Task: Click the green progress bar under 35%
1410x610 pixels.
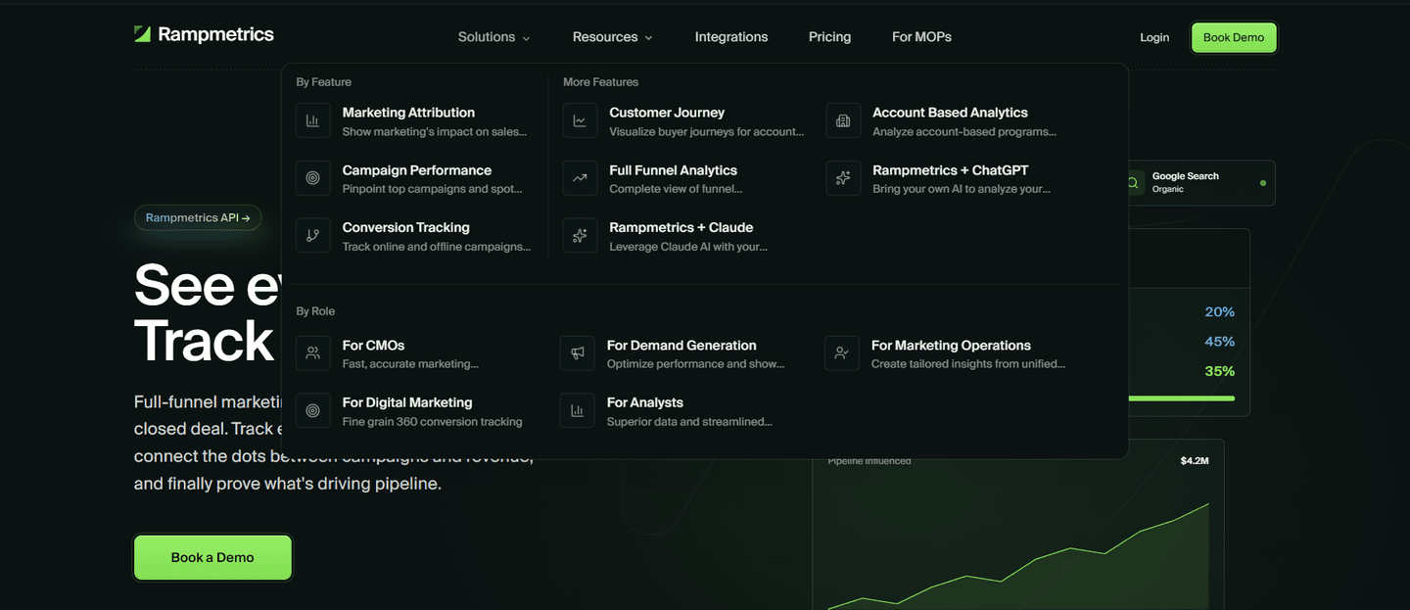Action: (x=1182, y=399)
